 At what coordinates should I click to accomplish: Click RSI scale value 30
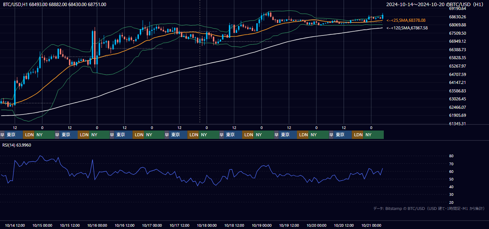tap(451, 195)
